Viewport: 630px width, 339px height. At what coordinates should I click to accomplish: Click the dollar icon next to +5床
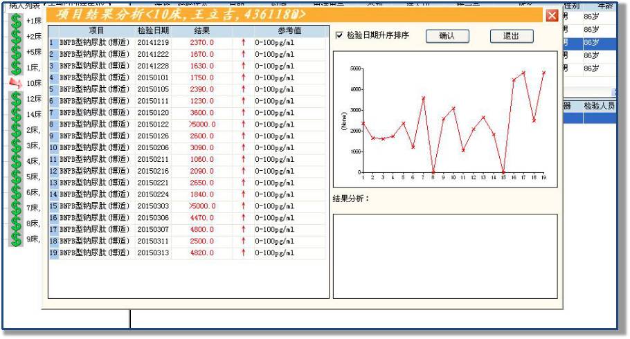(x=16, y=52)
